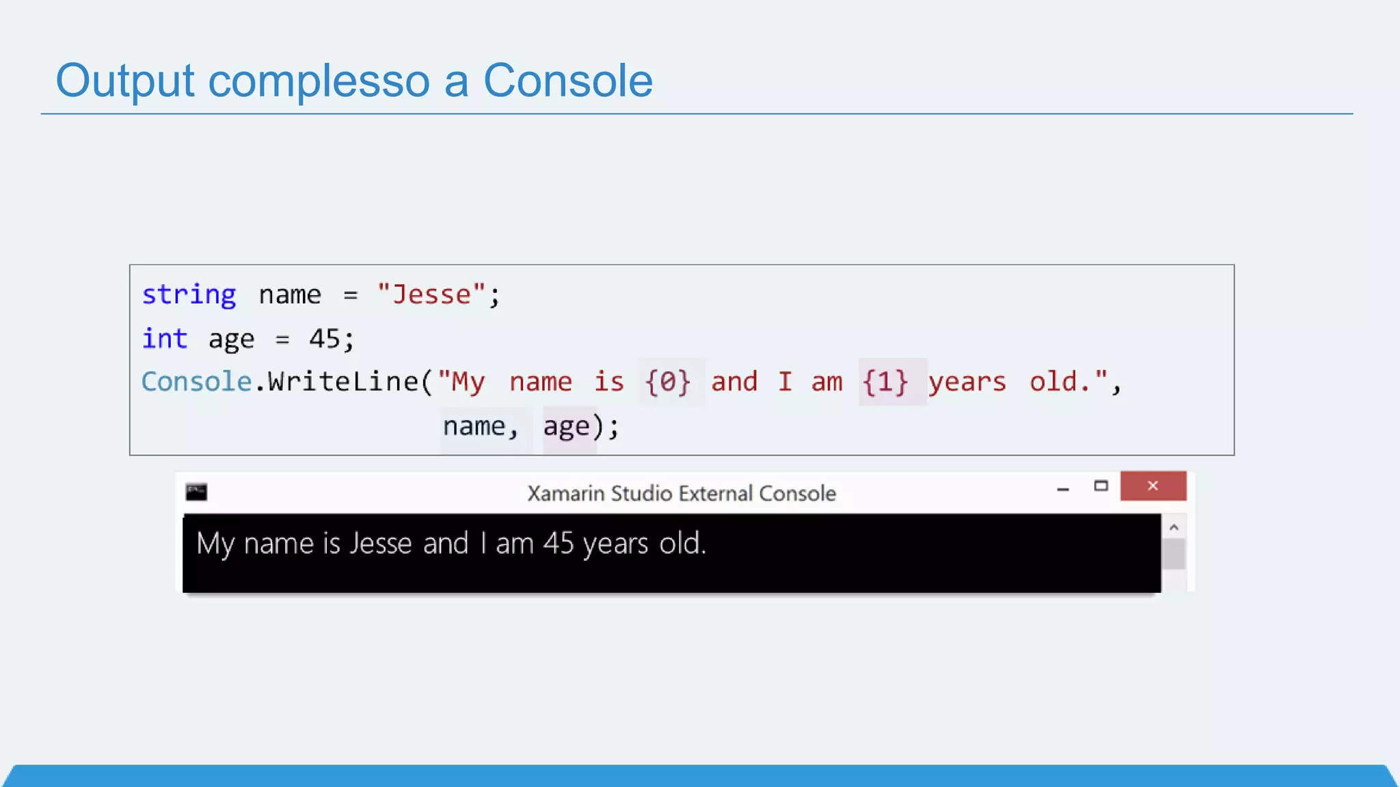Click the 'int' keyword in the code
Image resolution: width=1400 pixels, height=787 pixels.
[x=164, y=338]
